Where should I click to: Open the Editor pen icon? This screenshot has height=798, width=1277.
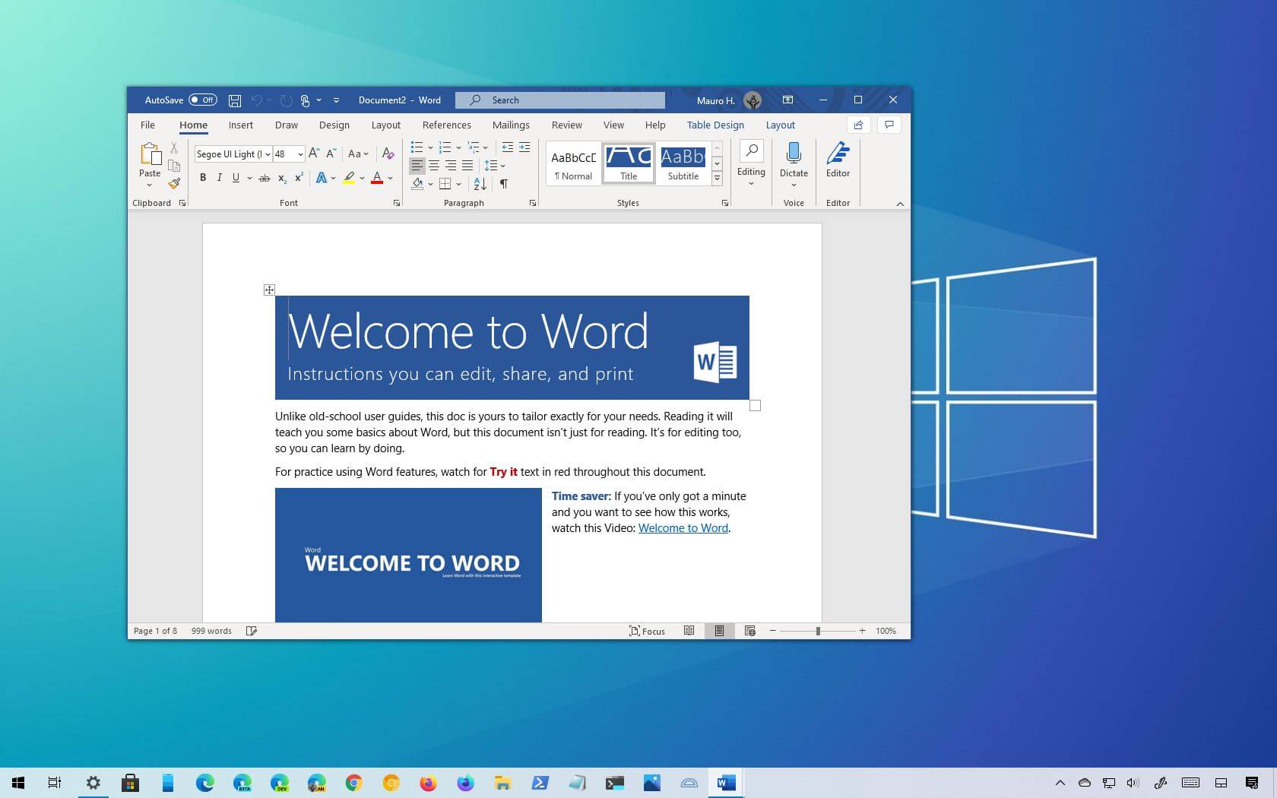pyautogui.click(x=838, y=153)
